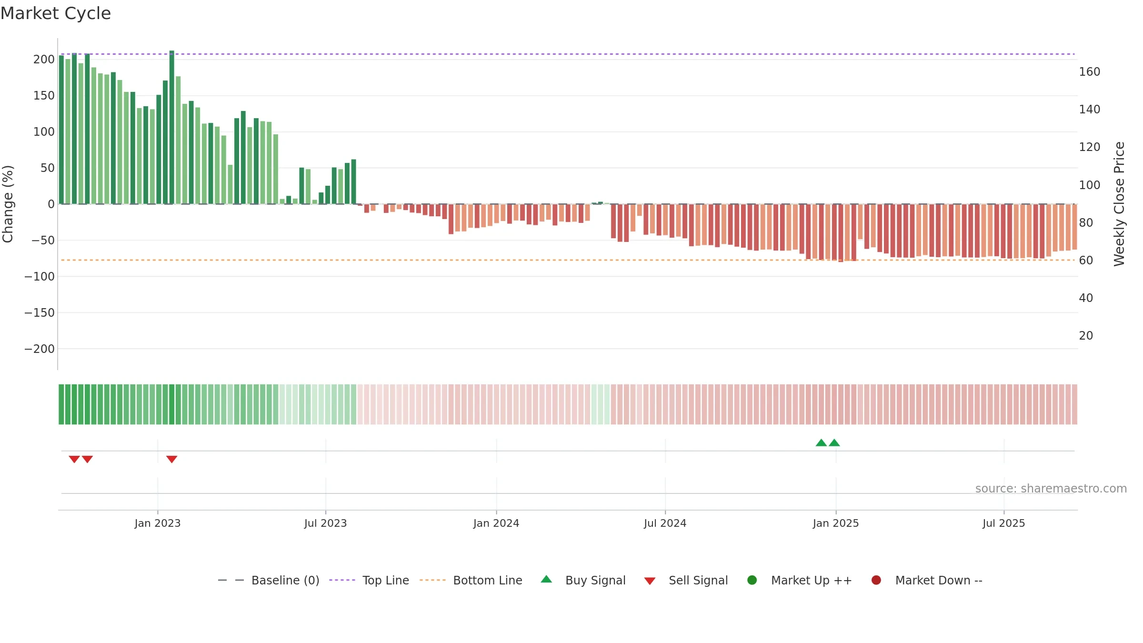Click the sell signal marker just after Jan 2023

click(x=172, y=459)
